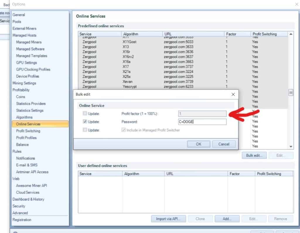Open Security options page
The width and height of the screenshot is (300, 233).
19,206
